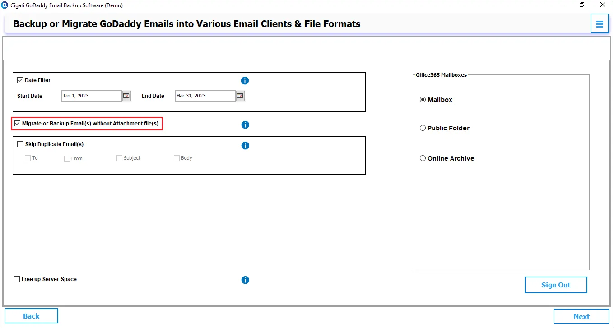Open the End Date calendar picker
Screen dimensions: 614x328
(x=240, y=96)
